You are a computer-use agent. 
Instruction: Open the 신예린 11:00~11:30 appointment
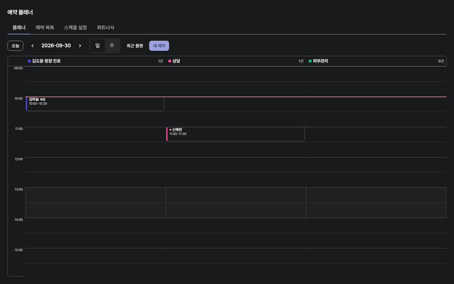[x=235, y=134]
